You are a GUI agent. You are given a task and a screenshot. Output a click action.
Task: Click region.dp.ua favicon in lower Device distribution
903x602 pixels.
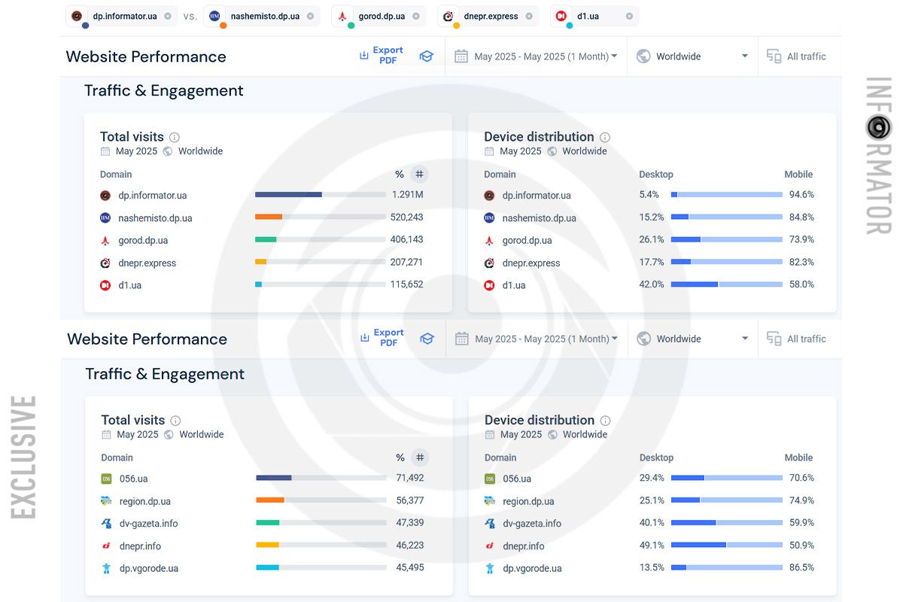click(x=490, y=501)
